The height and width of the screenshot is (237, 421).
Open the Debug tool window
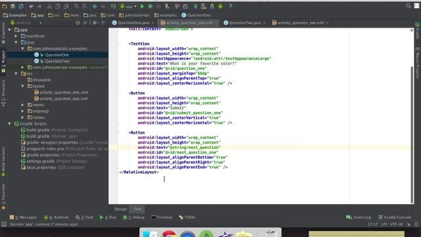(x=134, y=217)
